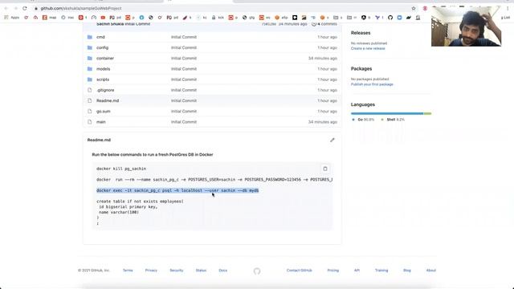Viewport: 514px width, 289px height.
Task: Open Privacy in the footer
Action: click(151, 271)
